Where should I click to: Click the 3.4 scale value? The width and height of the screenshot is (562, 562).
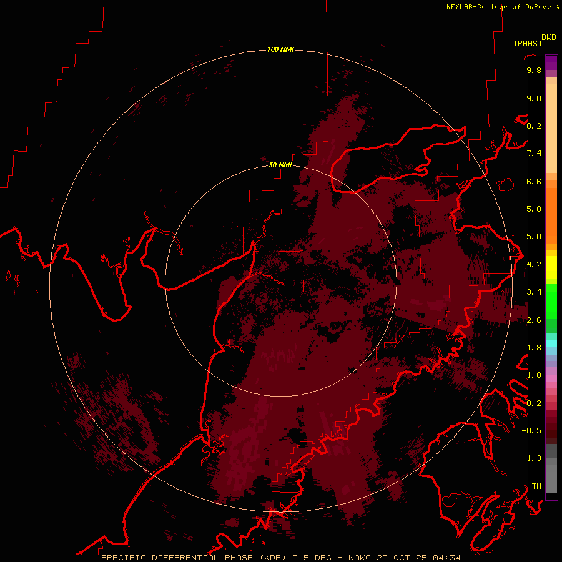pyautogui.click(x=534, y=292)
